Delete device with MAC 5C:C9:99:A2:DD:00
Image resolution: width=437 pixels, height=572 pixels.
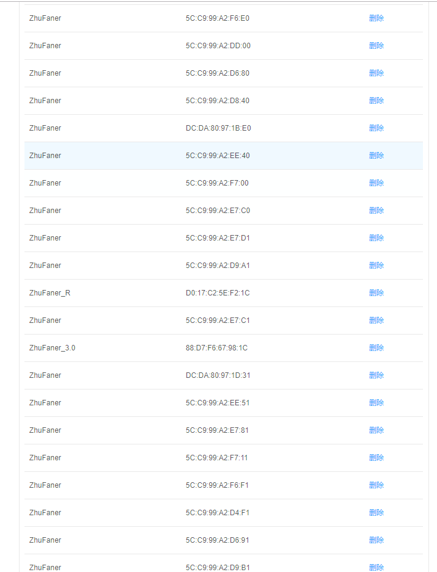tap(376, 46)
